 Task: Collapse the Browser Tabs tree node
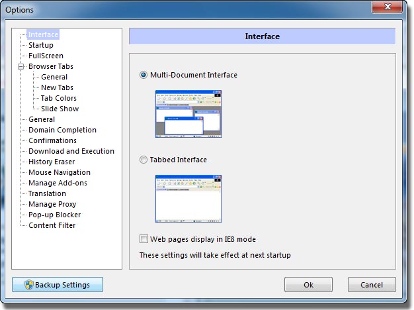coord(21,66)
